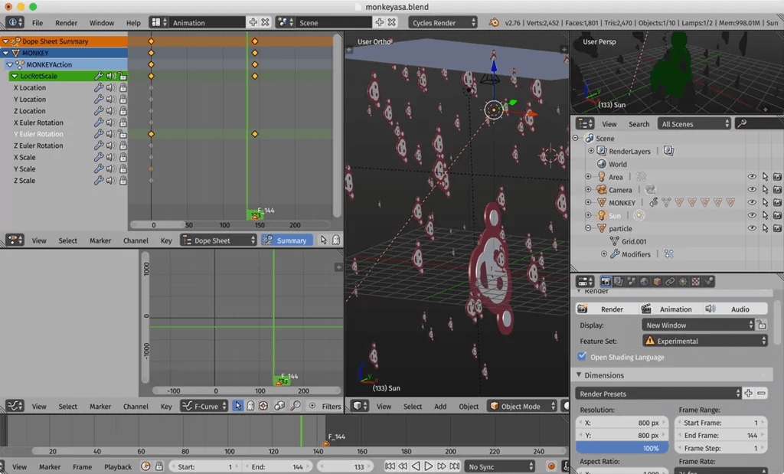Disable rendering for the Sun object
The height and width of the screenshot is (474, 784).
[777, 216]
